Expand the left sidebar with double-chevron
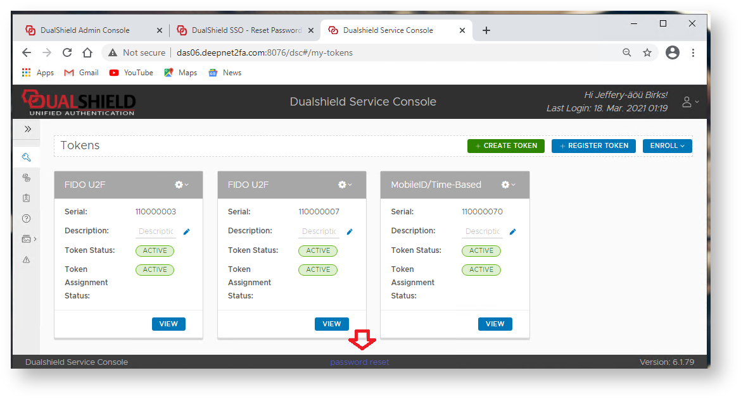741x399 pixels. [28, 129]
